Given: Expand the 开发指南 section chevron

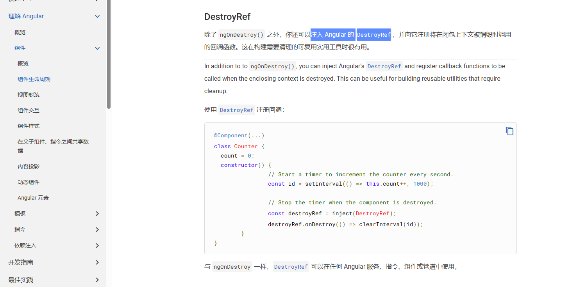Looking at the screenshot, I should point(97,262).
